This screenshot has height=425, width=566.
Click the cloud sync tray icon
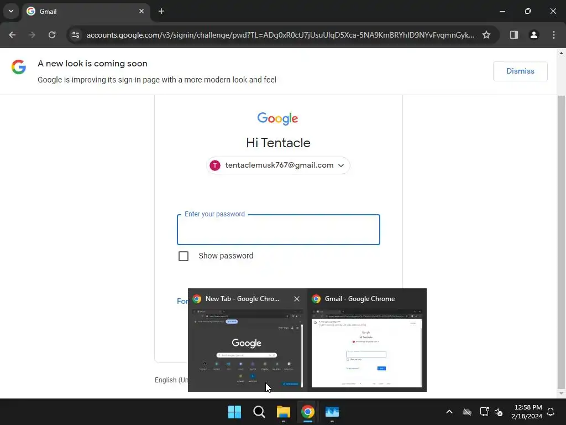click(467, 412)
